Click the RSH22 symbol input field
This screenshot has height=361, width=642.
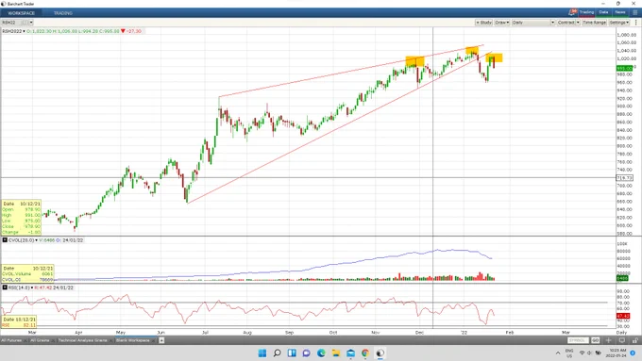point(15,23)
